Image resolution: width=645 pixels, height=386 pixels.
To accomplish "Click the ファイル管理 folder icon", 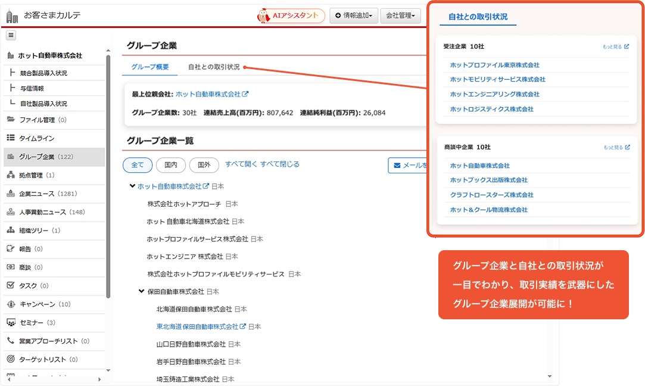I will click(11, 120).
